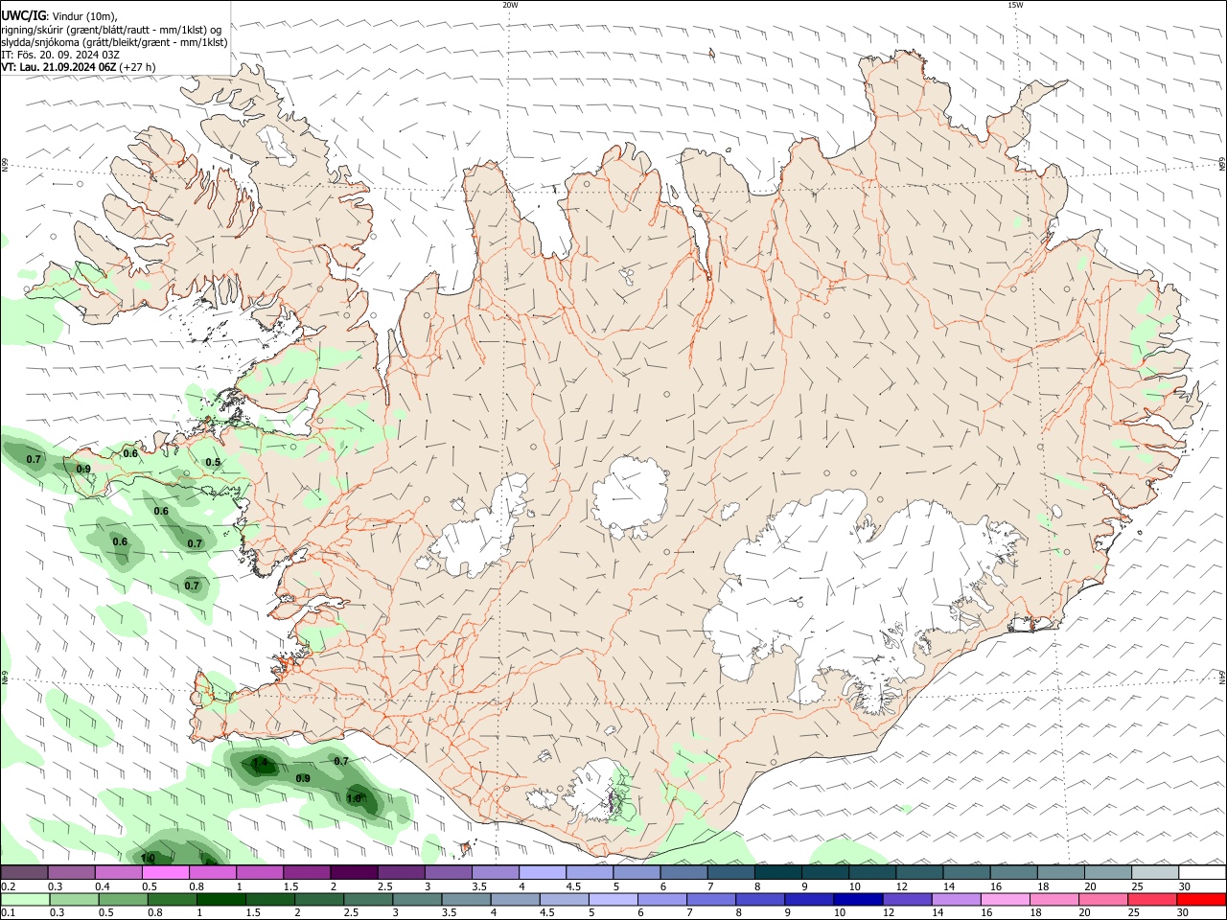This screenshot has height=920, width=1227.
Task: Click the royal blue 9–10 swatch in lower legend
Action: point(810,899)
